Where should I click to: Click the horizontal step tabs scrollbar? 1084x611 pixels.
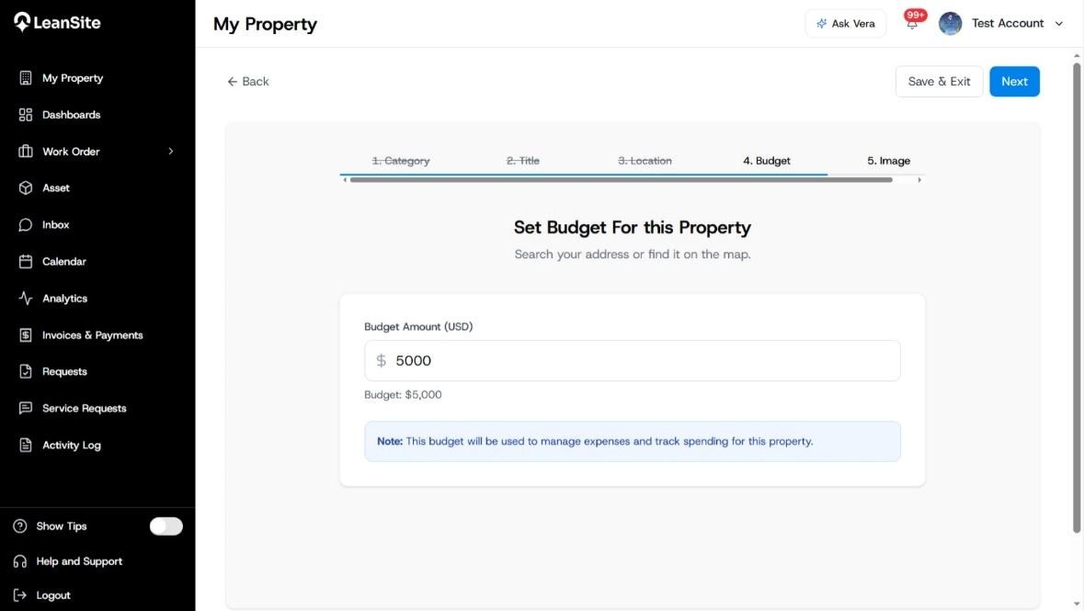pos(621,180)
